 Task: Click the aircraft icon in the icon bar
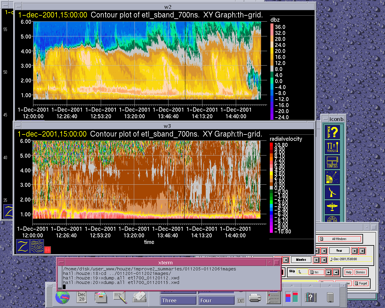[x=332, y=207]
